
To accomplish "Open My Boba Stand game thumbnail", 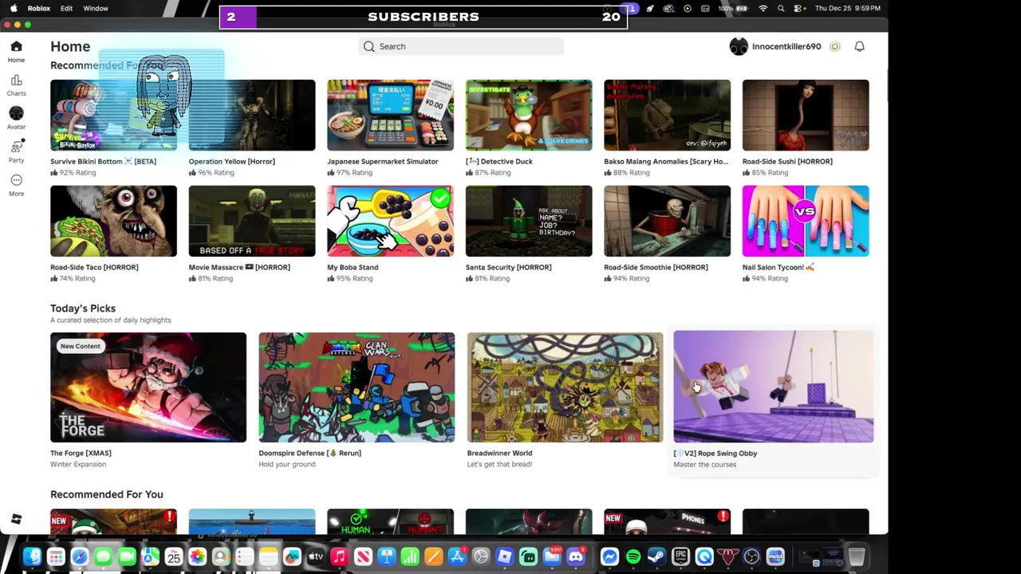I will (x=390, y=221).
